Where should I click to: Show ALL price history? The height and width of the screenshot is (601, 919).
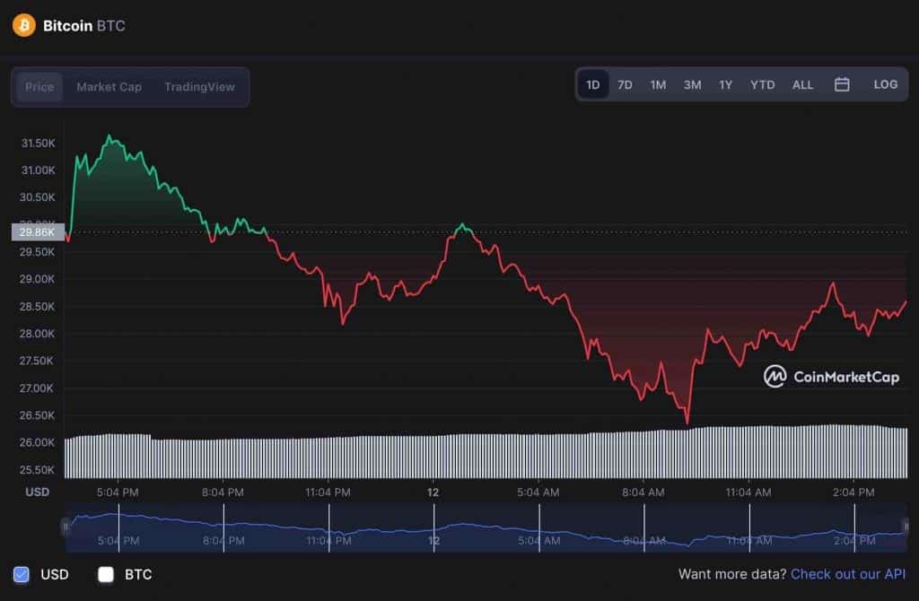(x=802, y=84)
